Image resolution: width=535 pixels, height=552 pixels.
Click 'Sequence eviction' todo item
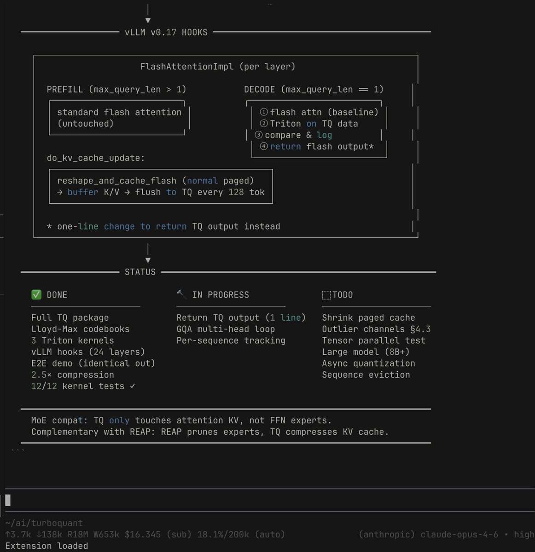pos(366,375)
